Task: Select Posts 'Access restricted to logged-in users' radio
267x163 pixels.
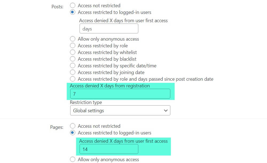Action: 73,12
